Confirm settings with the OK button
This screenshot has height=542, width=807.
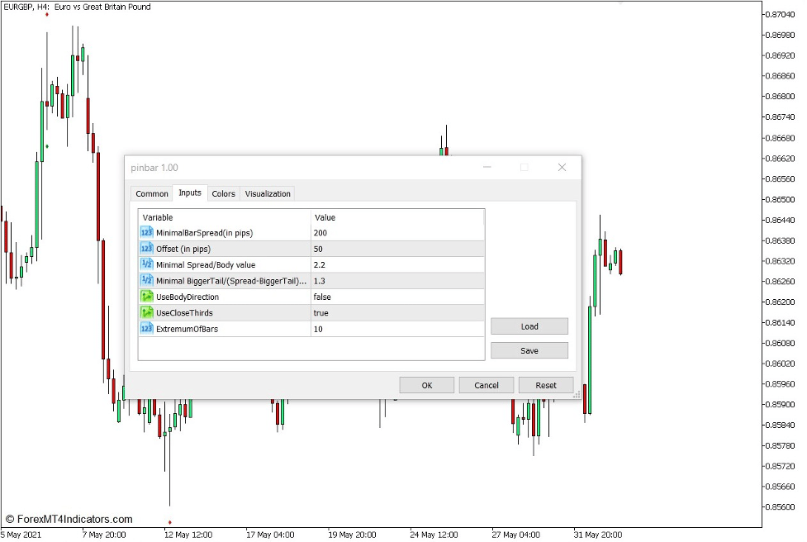(x=426, y=384)
